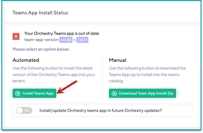Image resolution: width=203 pixels, height=133 pixels.
Task: Click the download arrow icon in Zip button
Action: pyautogui.click(x=114, y=93)
